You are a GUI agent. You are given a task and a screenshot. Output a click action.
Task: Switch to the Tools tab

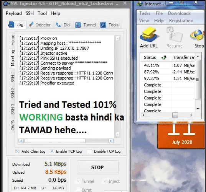click(110, 25)
